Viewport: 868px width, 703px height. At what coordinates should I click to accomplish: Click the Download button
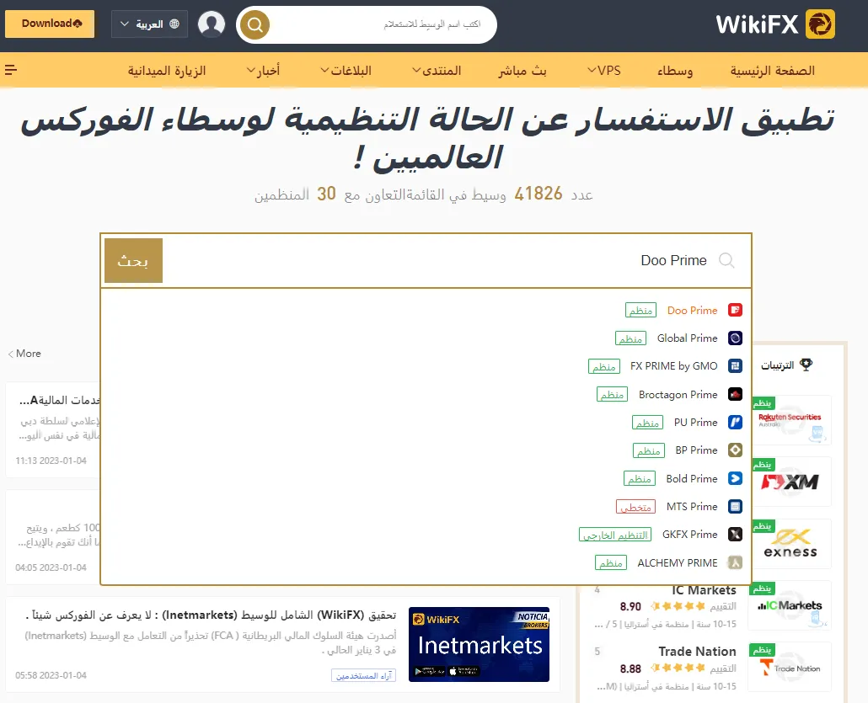point(50,24)
